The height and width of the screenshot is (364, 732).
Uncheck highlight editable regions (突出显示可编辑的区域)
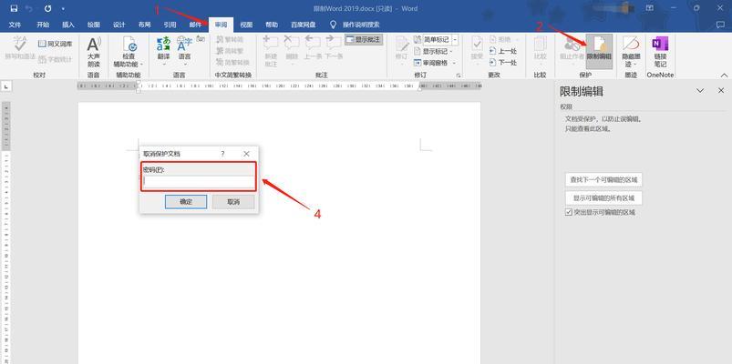point(568,212)
